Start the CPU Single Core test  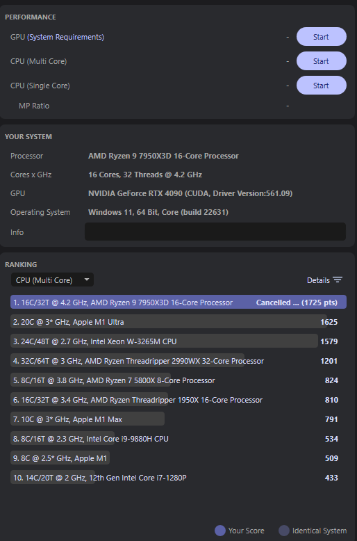[x=321, y=86]
